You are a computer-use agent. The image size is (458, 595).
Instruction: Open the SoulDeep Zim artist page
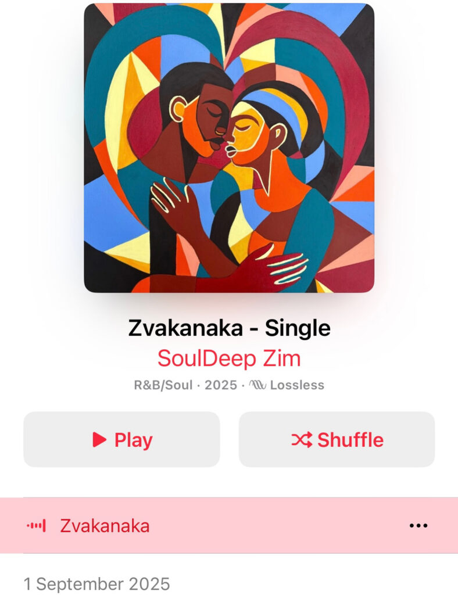coord(229,358)
